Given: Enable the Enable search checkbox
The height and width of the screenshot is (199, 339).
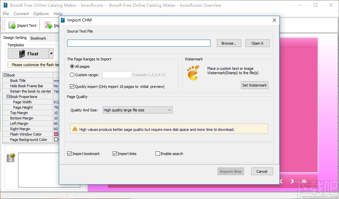Looking at the screenshot, I should [158, 153].
